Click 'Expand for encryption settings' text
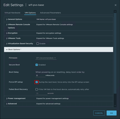Image resolution: width=120 pixels, height=119 pixels. point(49,33)
